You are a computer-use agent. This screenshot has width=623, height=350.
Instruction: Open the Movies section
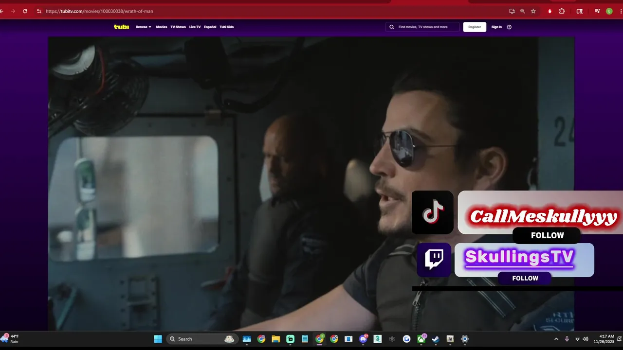click(x=161, y=27)
